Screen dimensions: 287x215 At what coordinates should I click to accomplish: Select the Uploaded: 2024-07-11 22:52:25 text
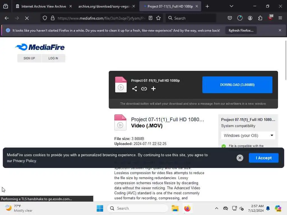point(140,144)
